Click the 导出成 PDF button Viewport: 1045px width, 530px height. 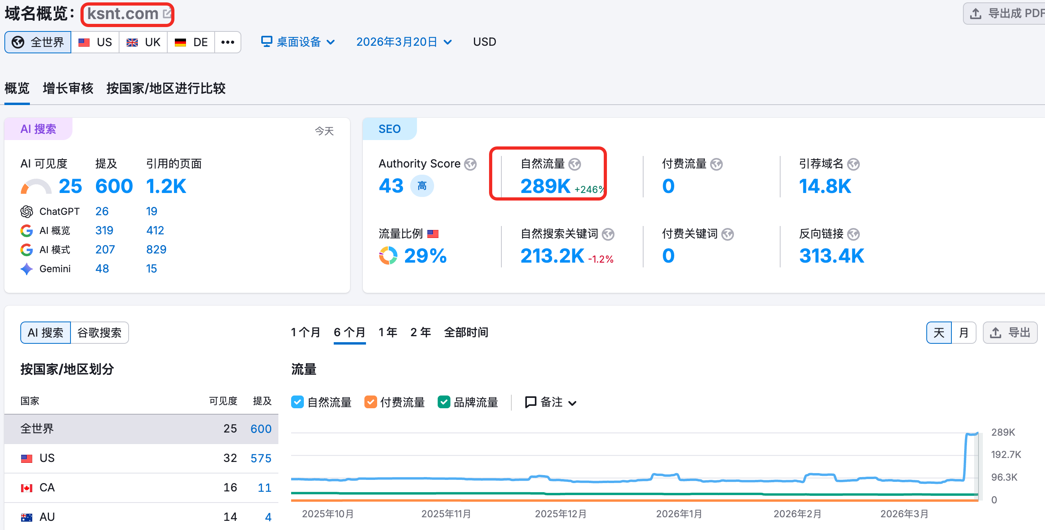pos(1005,14)
